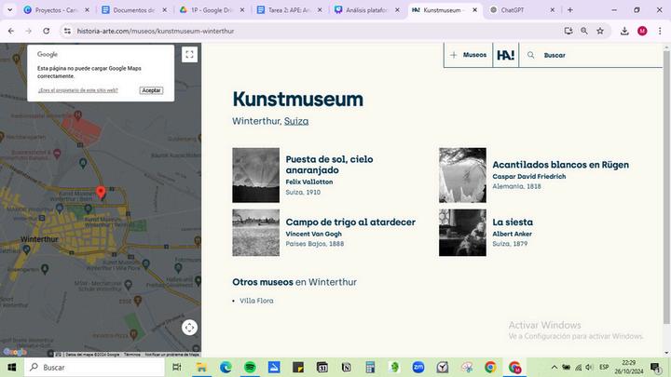Image resolution: width=671 pixels, height=377 pixels.
Task: Click the page vertical scrollbar
Action: click(666, 188)
